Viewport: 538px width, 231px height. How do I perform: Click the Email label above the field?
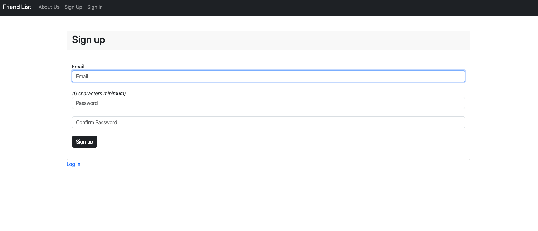[78, 67]
